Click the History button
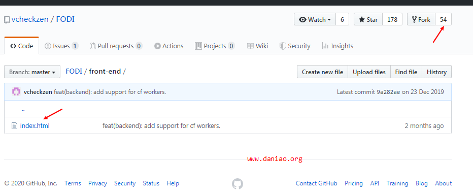 (436, 72)
